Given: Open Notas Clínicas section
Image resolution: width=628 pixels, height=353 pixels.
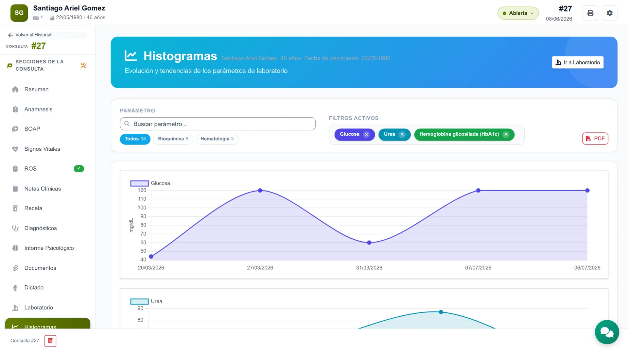Looking at the screenshot, I should (48, 189).
